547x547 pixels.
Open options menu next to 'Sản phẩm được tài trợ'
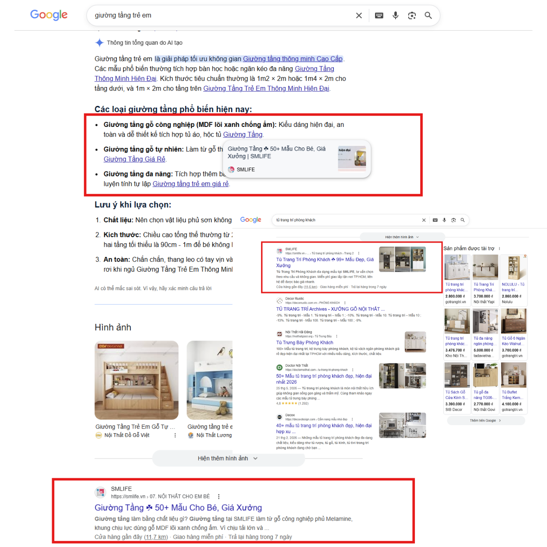pos(499,249)
